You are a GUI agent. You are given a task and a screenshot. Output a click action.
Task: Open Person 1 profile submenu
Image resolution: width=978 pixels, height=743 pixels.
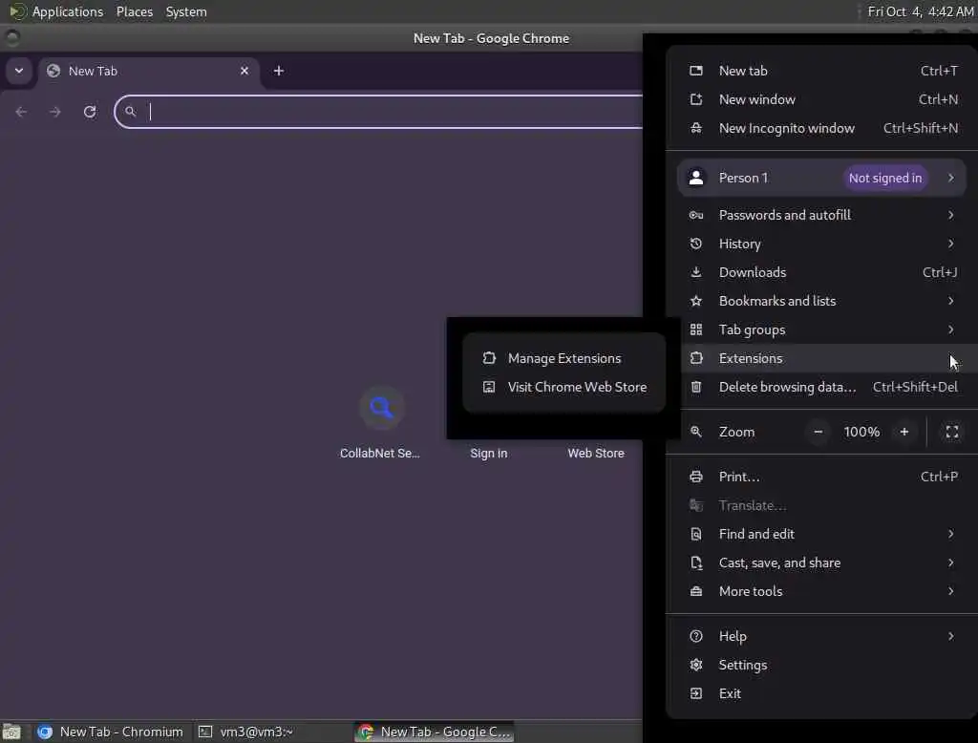point(822,178)
